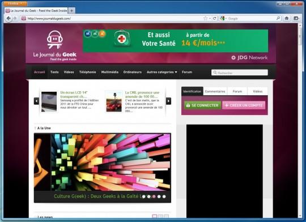Select fifth slideshow dot indicator
Image resolution: width=306 pixels, height=222 pixels.
[164, 197]
